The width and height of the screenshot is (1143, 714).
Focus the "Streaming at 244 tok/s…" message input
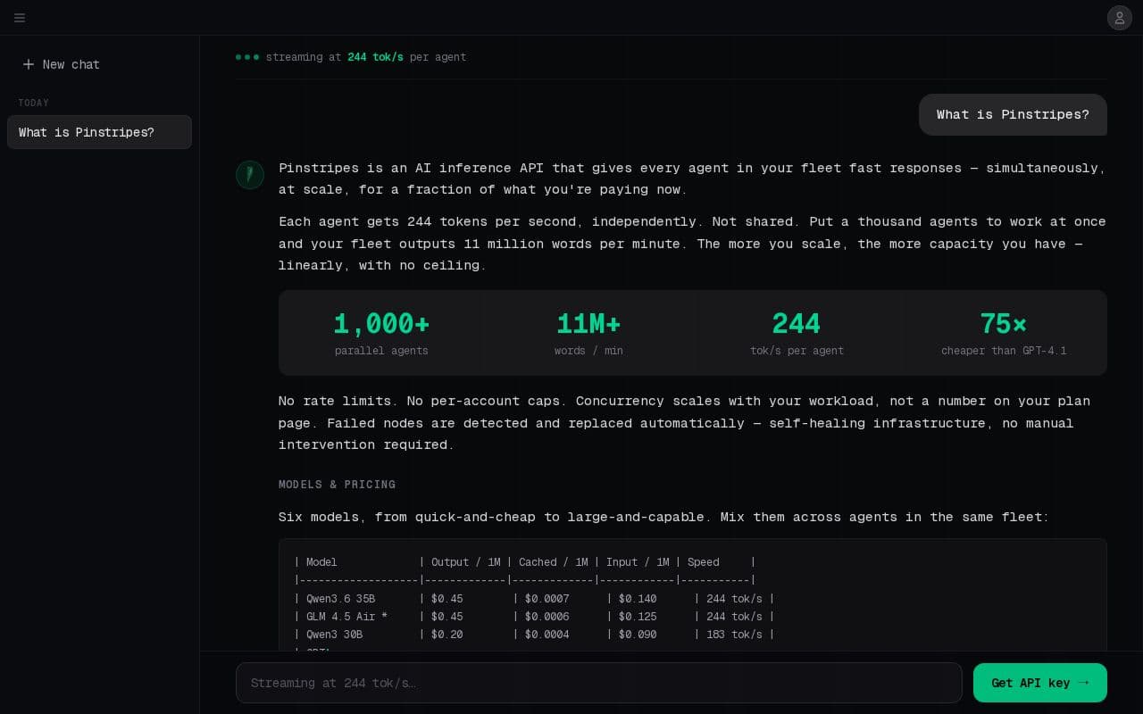tap(598, 683)
